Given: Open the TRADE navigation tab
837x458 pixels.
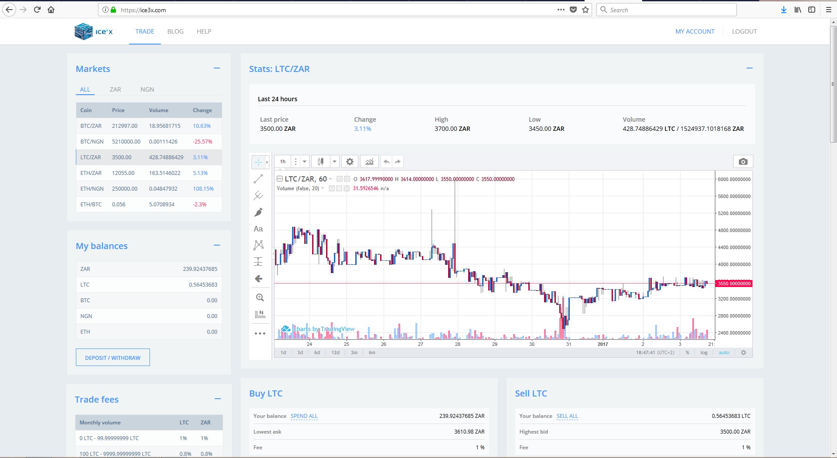Looking at the screenshot, I should pyautogui.click(x=145, y=31).
